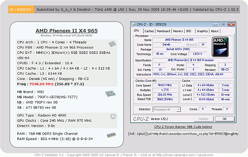Click the Ext. Family 10 field
This screenshot has height=157, width=248.
(160, 70)
